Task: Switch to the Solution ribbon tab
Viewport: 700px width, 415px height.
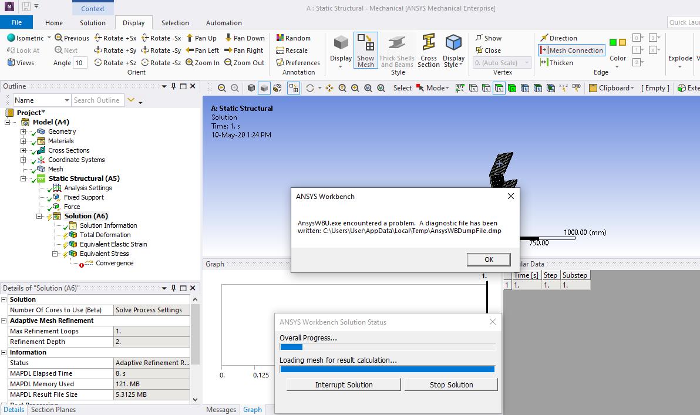Action: (93, 23)
